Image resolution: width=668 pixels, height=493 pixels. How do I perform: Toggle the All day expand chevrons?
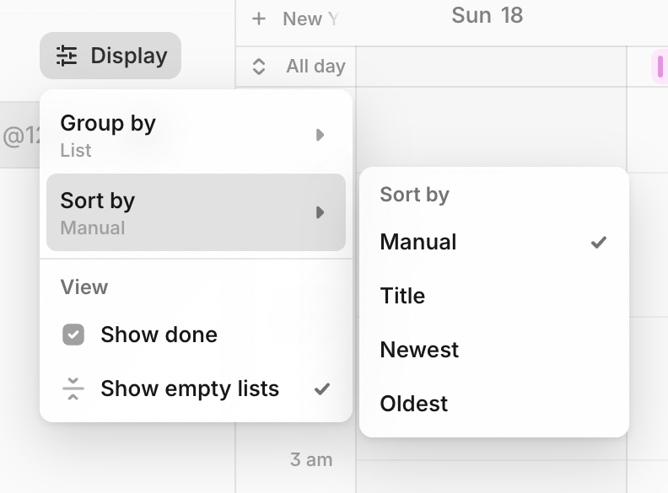259,67
